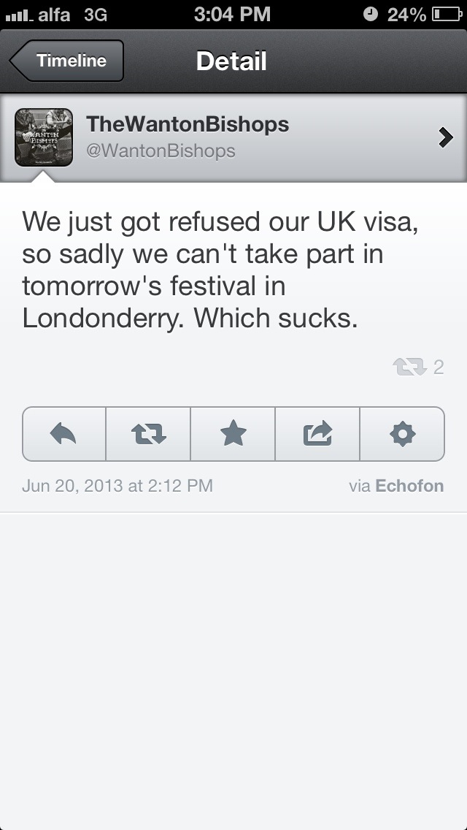This screenshot has height=830, width=467.
Task: Go back to Timeline
Action: (67, 61)
